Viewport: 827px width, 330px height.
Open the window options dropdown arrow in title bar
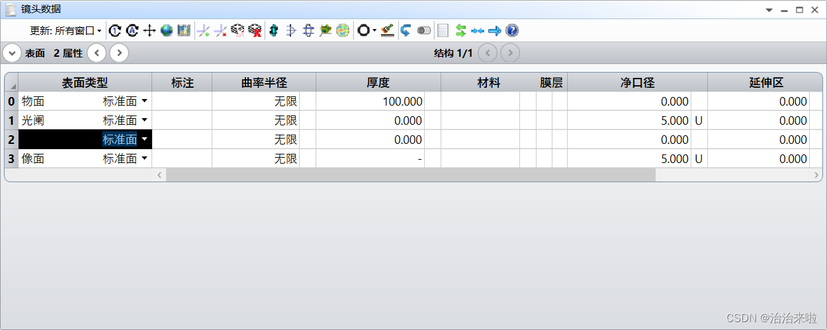point(769,10)
